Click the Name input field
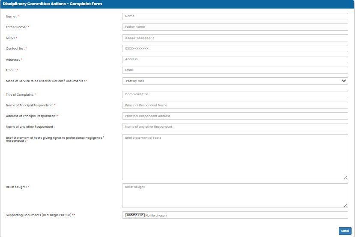 point(235,16)
